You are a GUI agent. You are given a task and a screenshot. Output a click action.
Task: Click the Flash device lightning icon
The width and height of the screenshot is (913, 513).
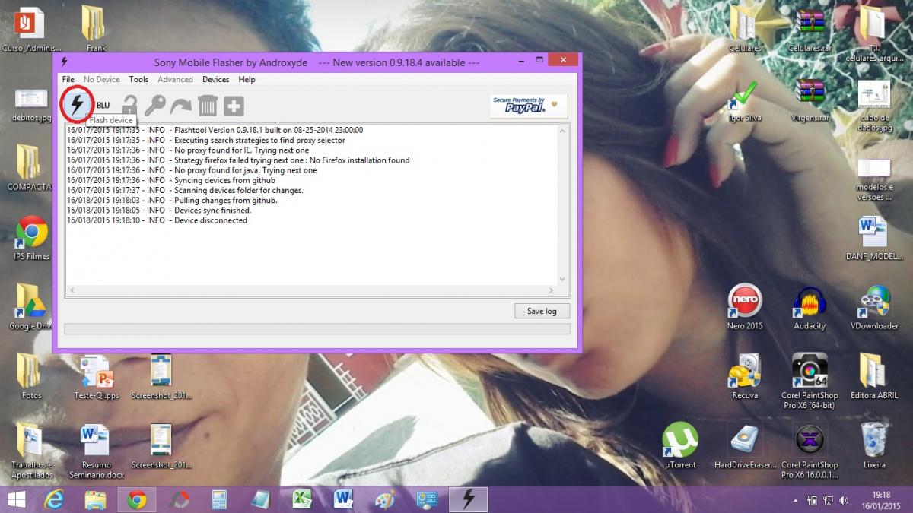(x=77, y=105)
